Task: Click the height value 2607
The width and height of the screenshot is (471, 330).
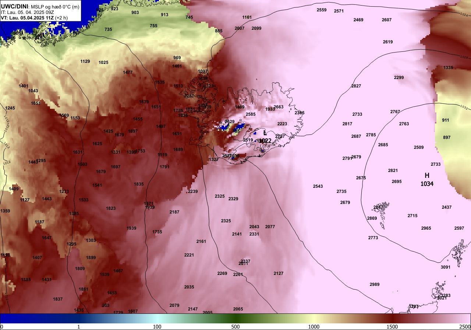Action: [387, 20]
